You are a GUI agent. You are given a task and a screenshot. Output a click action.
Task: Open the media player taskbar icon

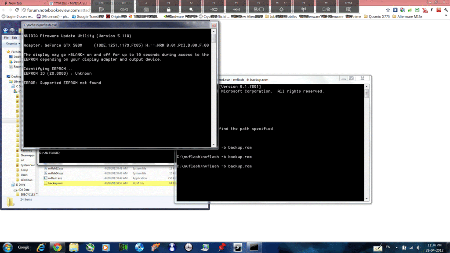click(106, 247)
